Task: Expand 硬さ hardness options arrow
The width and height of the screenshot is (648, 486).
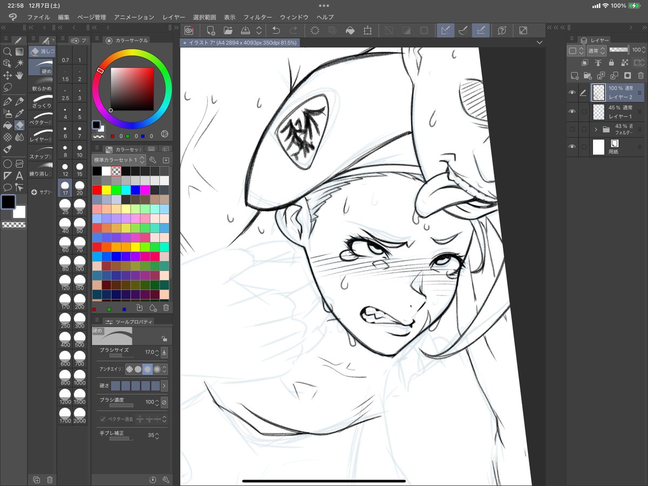Action: coord(164,386)
